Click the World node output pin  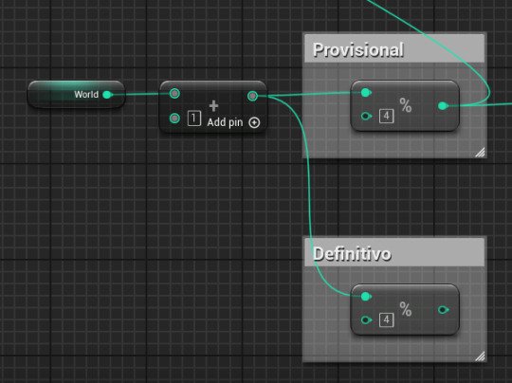[x=107, y=95]
